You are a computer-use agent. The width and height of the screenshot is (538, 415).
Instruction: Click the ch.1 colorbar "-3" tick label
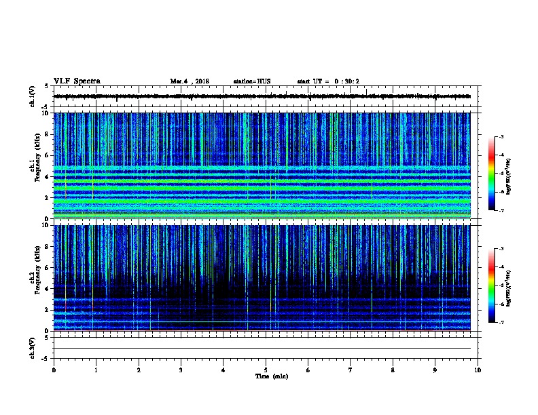501,136
